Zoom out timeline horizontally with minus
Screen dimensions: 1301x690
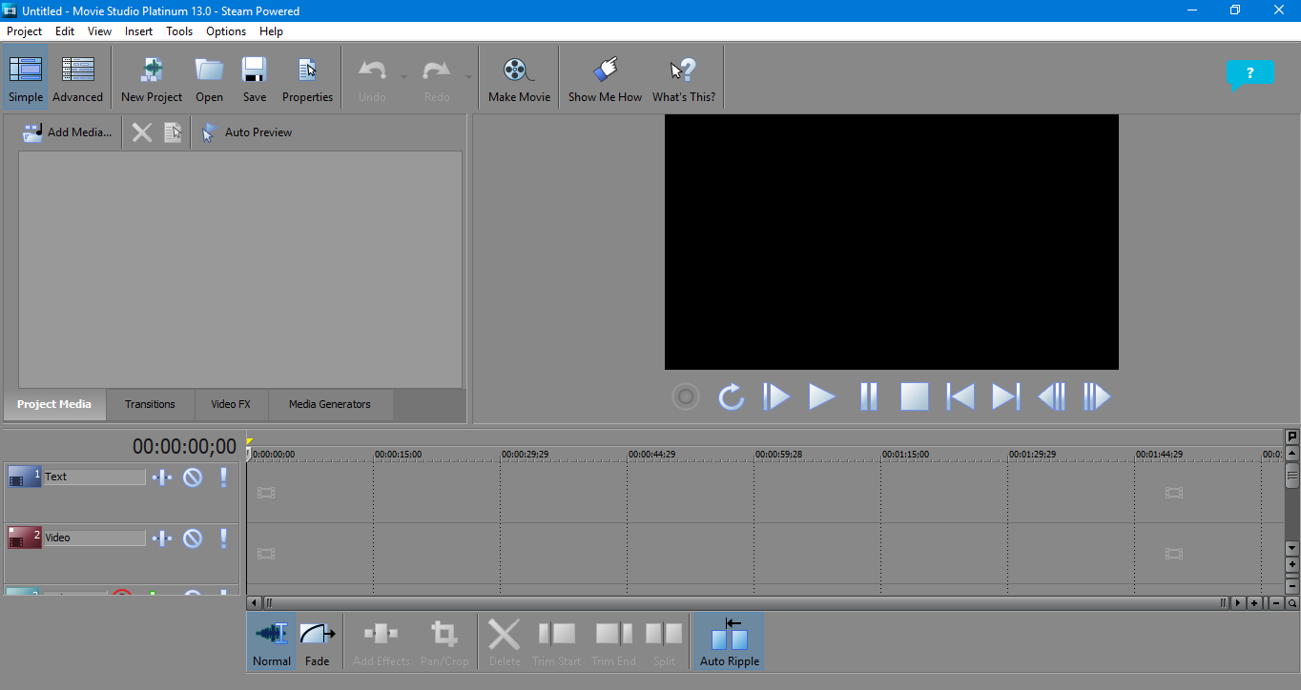[1276, 603]
